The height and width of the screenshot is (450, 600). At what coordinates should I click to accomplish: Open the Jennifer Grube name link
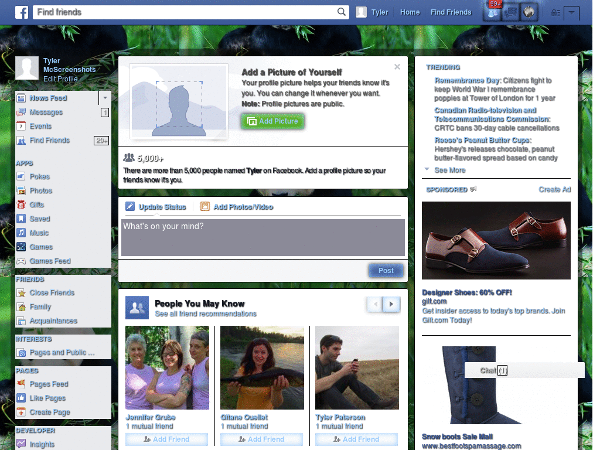point(151,417)
